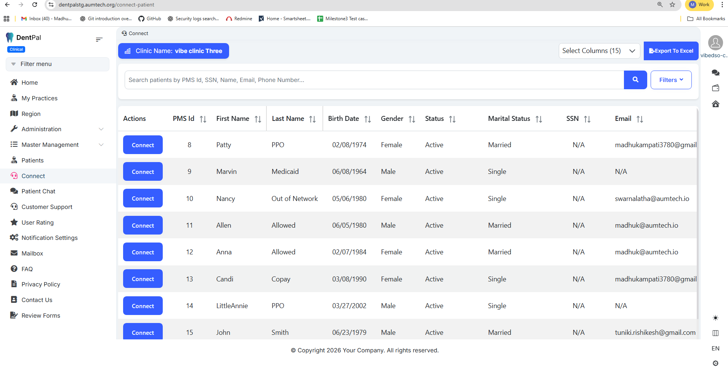Screen dimensions: 728x376
Task: Click the magnifier search button
Action: point(635,80)
